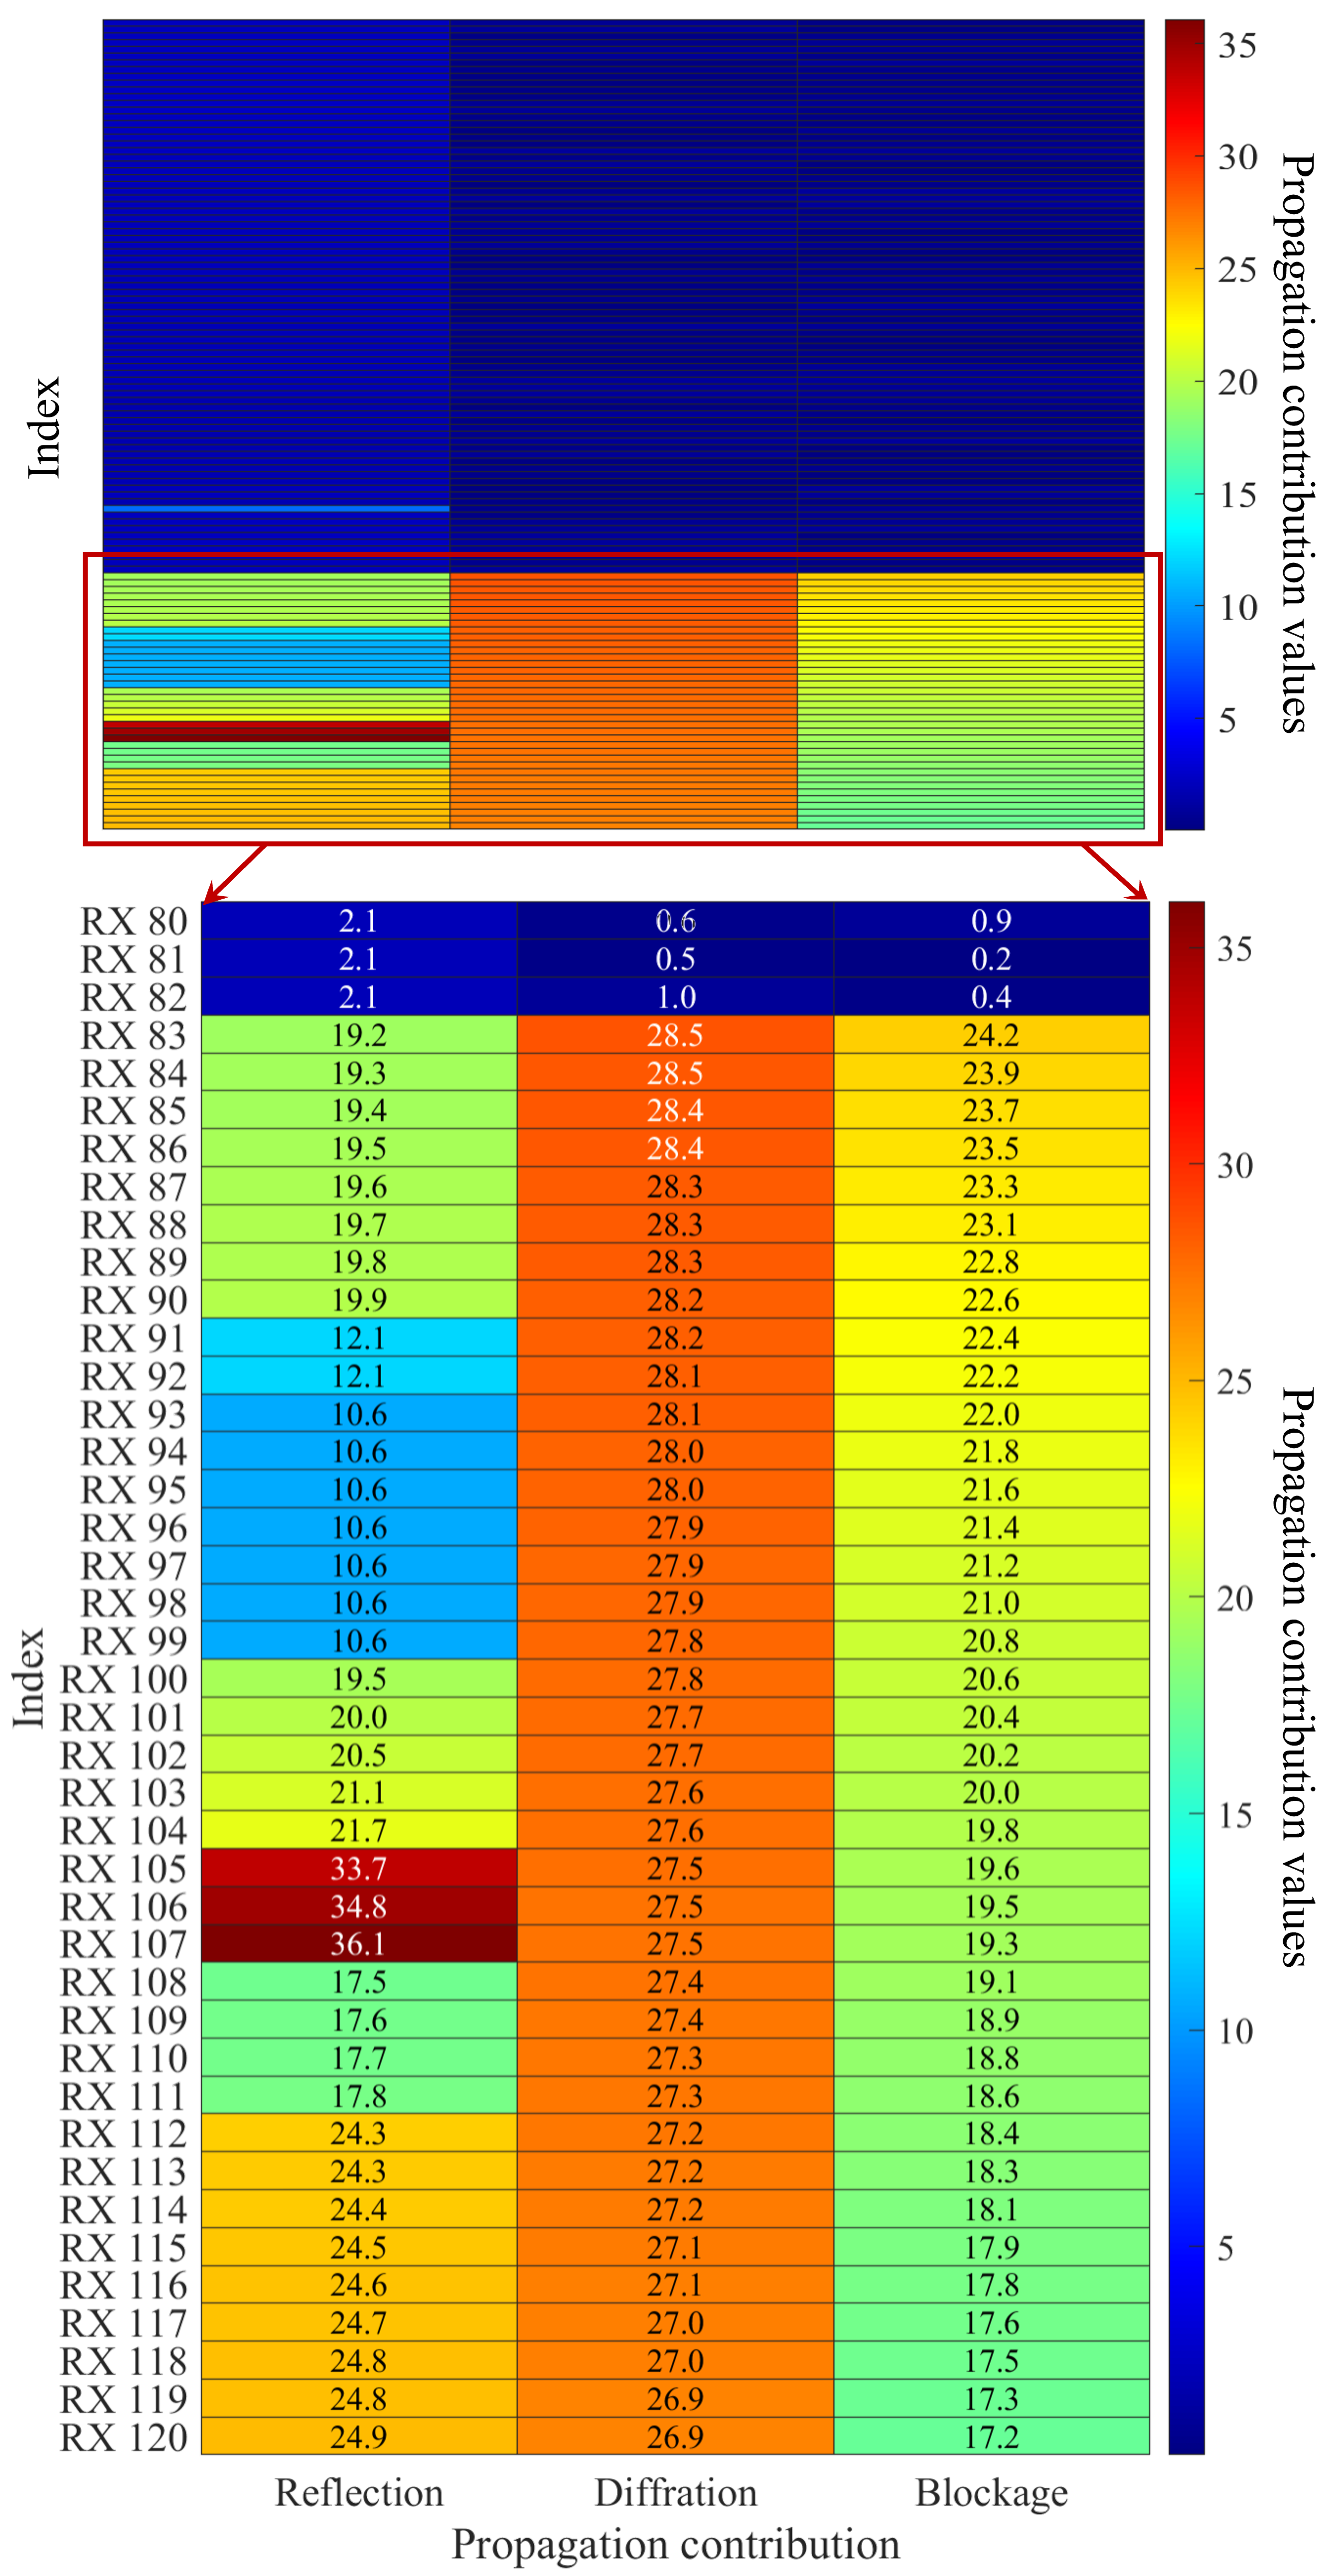Click Reflection cell 24.3 for RX 112
This screenshot has width=1342, height=2576.
pos(358,2134)
